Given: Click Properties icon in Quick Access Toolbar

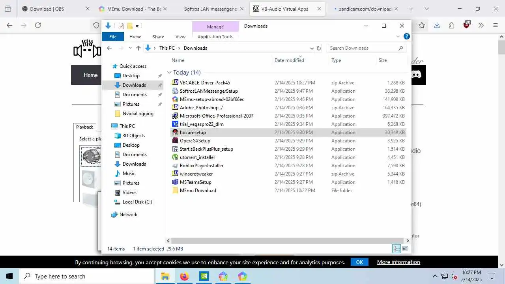Looking at the screenshot, I should click(x=121, y=26).
